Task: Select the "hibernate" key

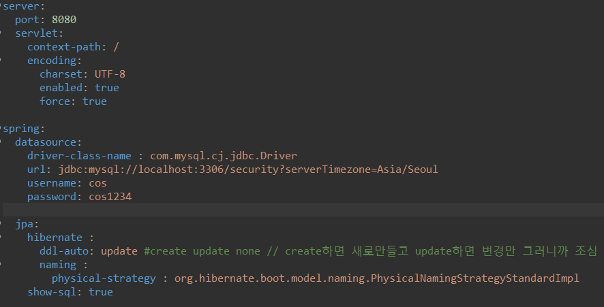Action: pos(55,238)
